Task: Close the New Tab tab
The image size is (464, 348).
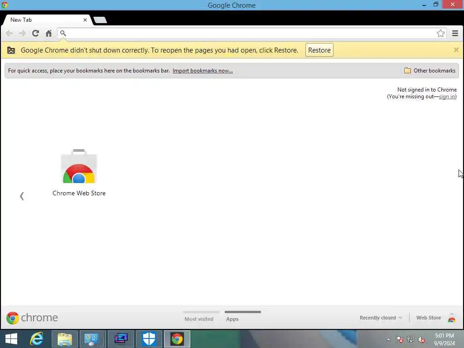Action: (85, 20)
